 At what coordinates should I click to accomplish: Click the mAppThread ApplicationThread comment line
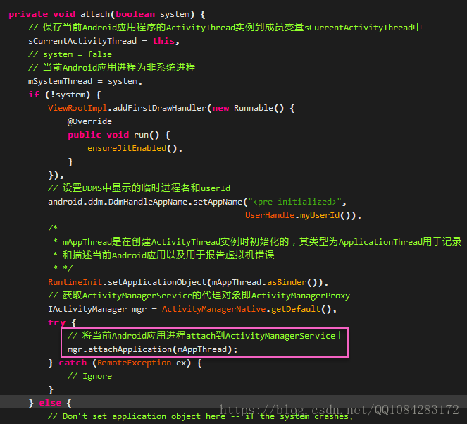tap(257, 242)
